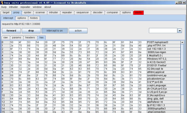Go to the intruder tool tab

pos(54,12)
